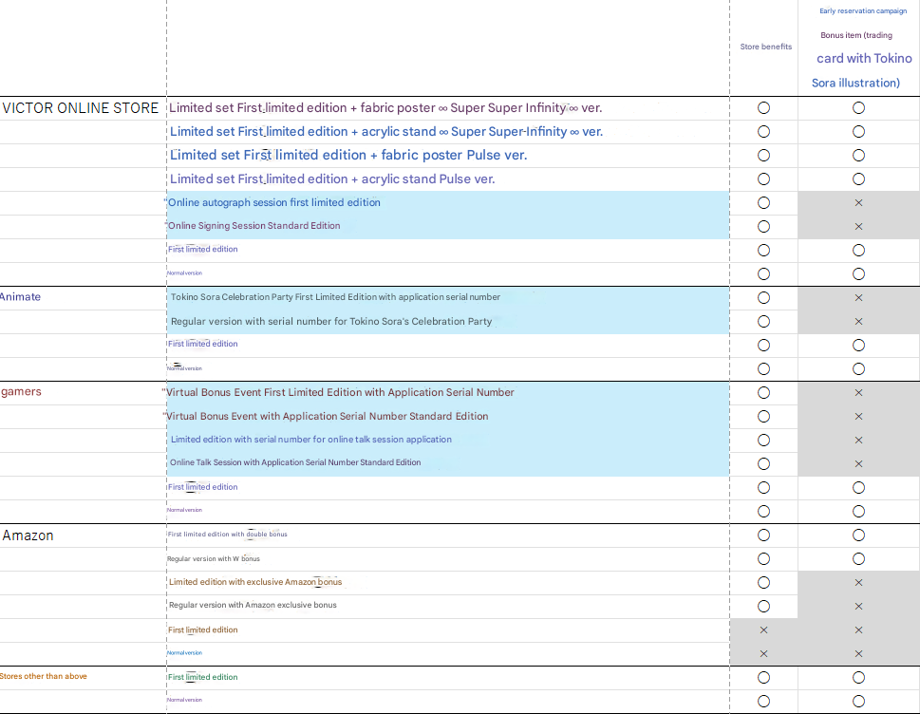Viewport: 920px width, 714px height.
Task: Click Early reservation circle for fabric poster Infinity row
Action: click(858, 108)
